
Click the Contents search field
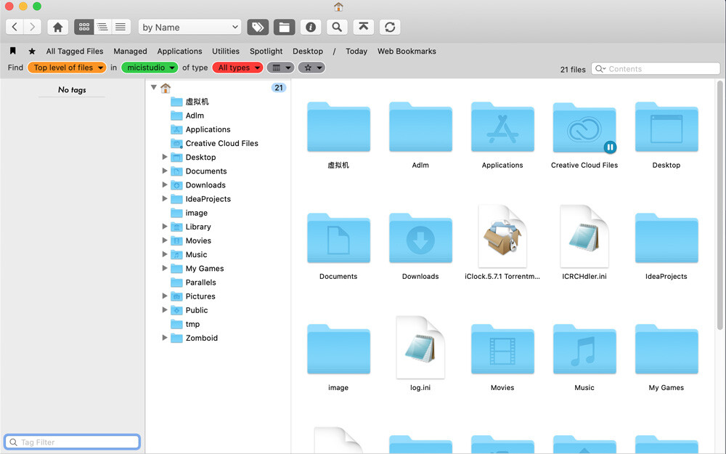point(656,68)
